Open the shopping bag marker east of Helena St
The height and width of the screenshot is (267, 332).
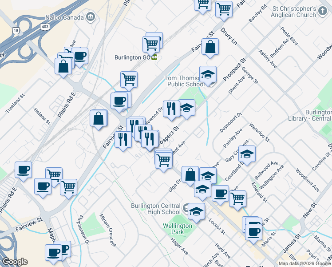pyautogui.click(x=99, y=120)
